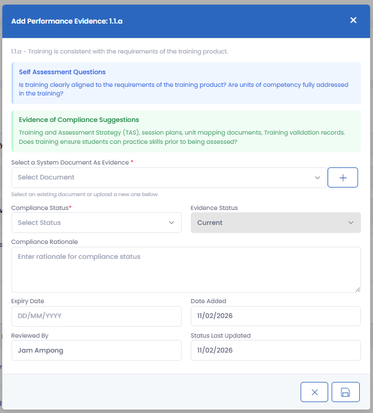
Task: Open the Evidence Status dropdown showing Current
Action: [x=275, y=223]
